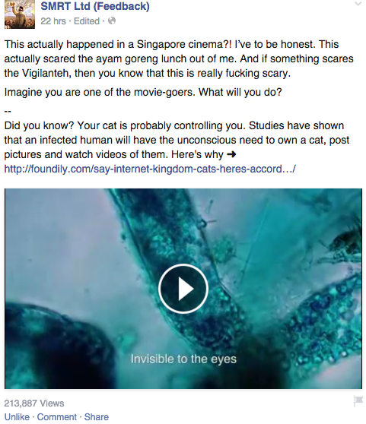The image size is (366, 424).
Task: Open the foundily.com article link
Action: (150, 169)
